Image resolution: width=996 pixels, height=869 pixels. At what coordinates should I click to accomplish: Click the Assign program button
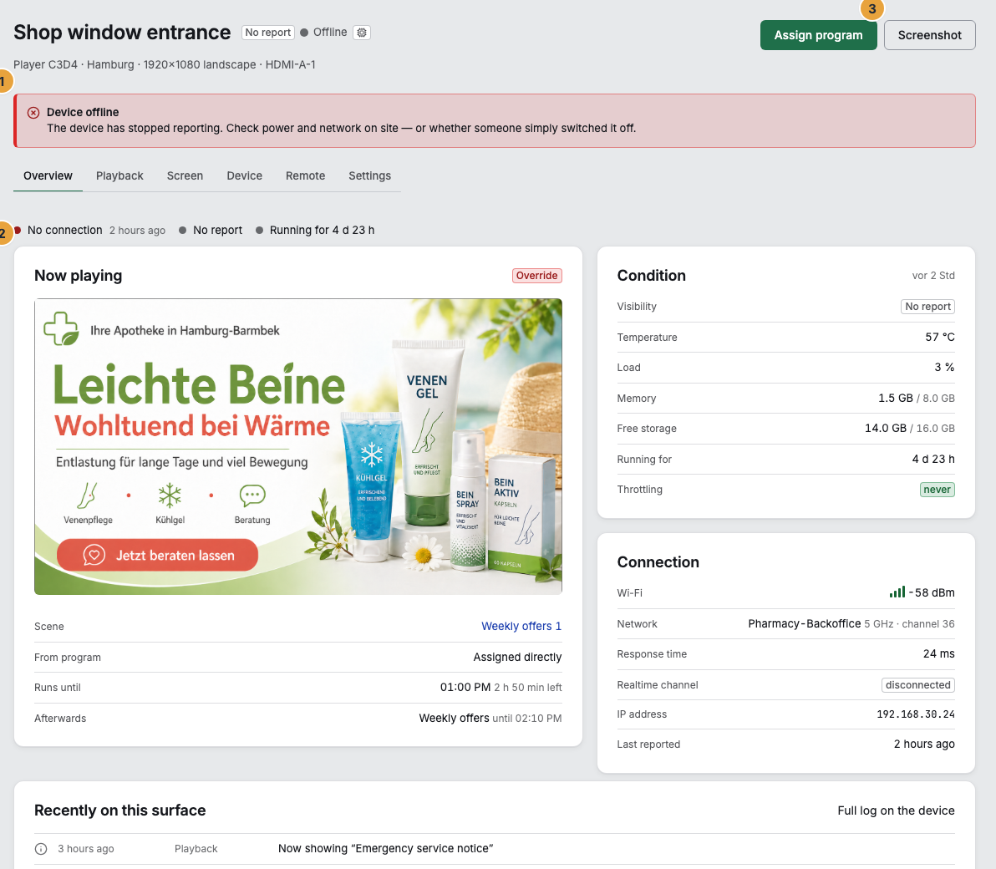[818, 36]
